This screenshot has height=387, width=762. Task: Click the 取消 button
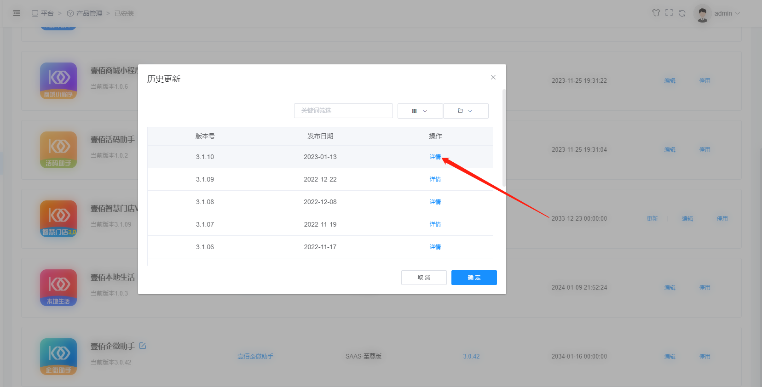pyautogui.click(x=424, y=278)
